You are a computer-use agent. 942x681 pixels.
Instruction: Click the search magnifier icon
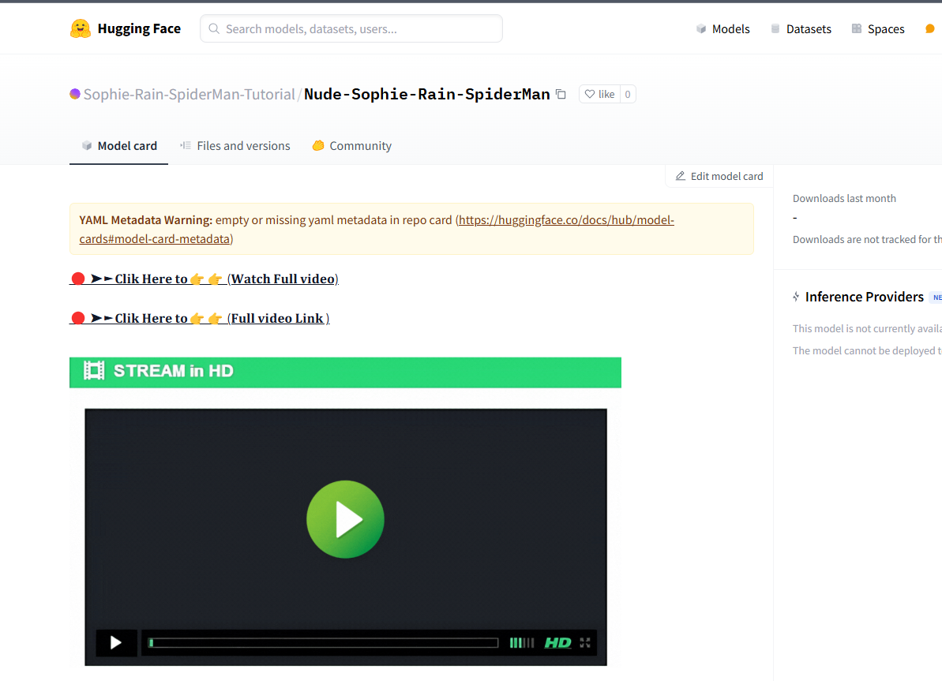tap(214, 29)
